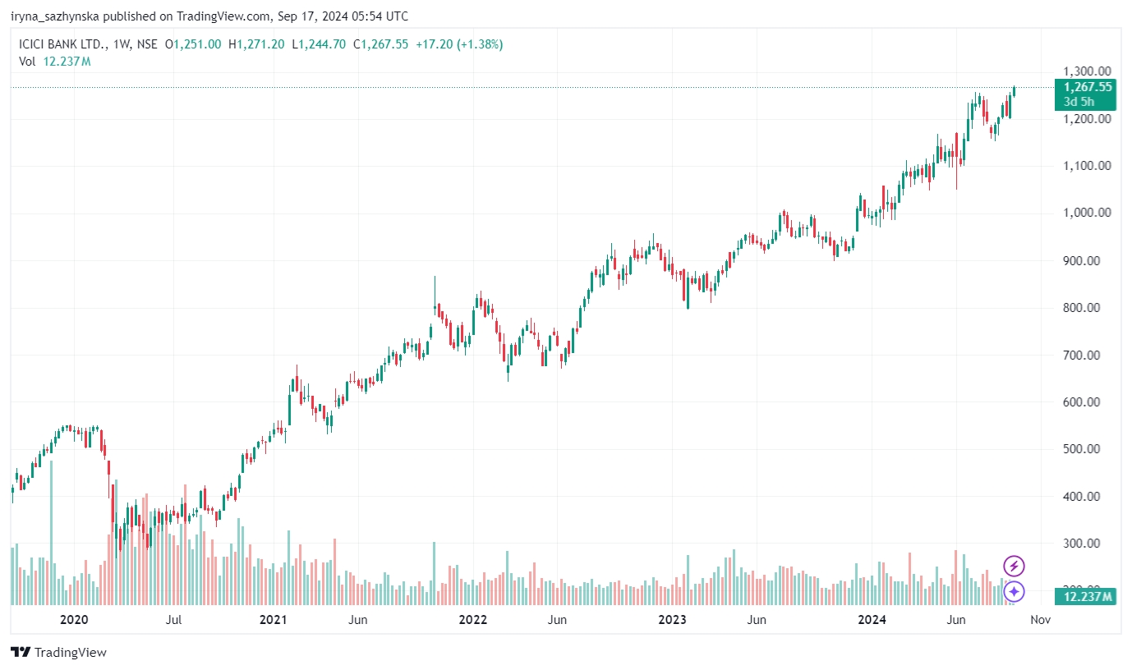Click the NSE exchange label
This screenshot has height=670, width=1132.
[x=146, y=44]
